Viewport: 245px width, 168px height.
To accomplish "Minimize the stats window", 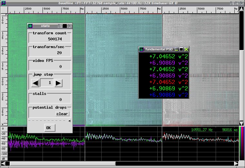I will [60, 26].
